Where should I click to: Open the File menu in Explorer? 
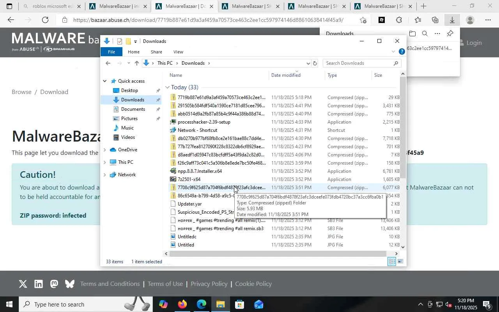pos(111,52)
